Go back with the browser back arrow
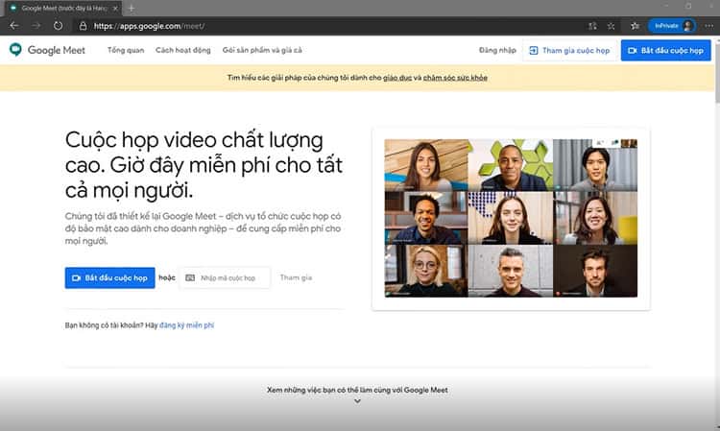The width and height of the screenshot is (720, 431). (14, 26)
